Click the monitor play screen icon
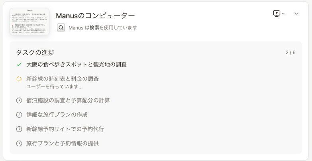The width and height of the screenshot is (312, 161). [277, 14]
